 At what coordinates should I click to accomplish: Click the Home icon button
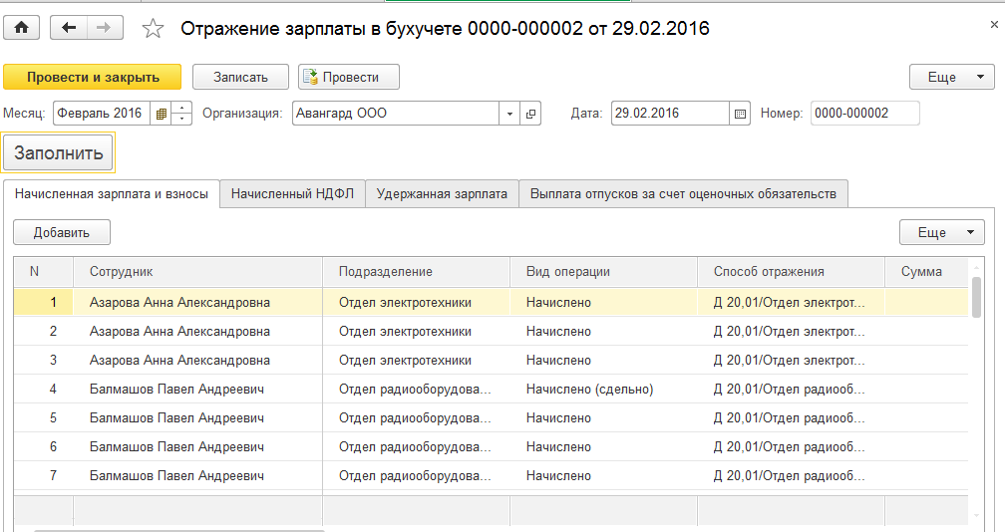tap(21, 28)
